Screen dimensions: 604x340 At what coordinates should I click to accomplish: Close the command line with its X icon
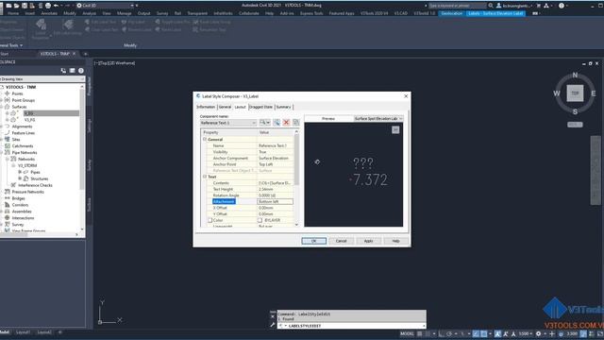point(273,316)
